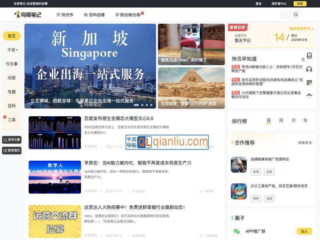Open the QR code floating icon
This screenshot has height=240, width=320.
[x=309, y=83]
